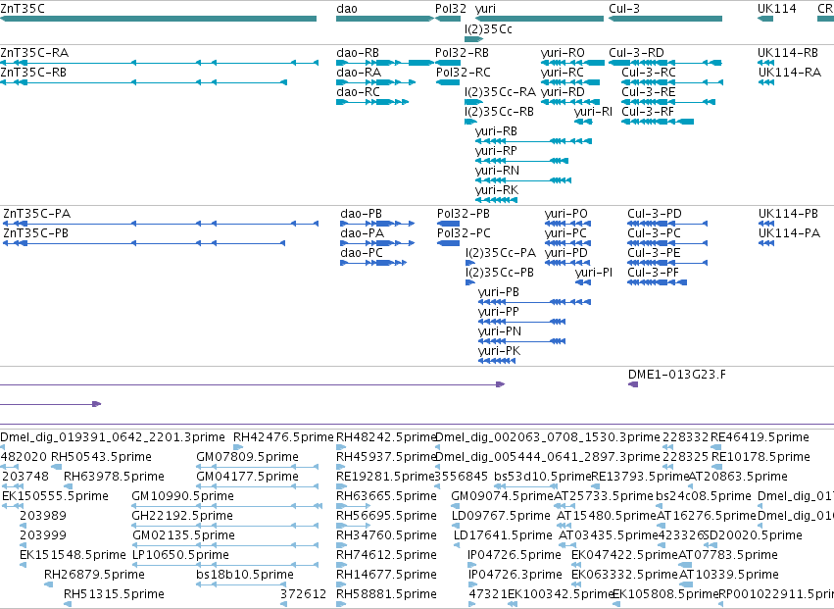
Task: Click the DME1-013G23.F feature label
Action: pyautogui.click(x=676, y=375)
